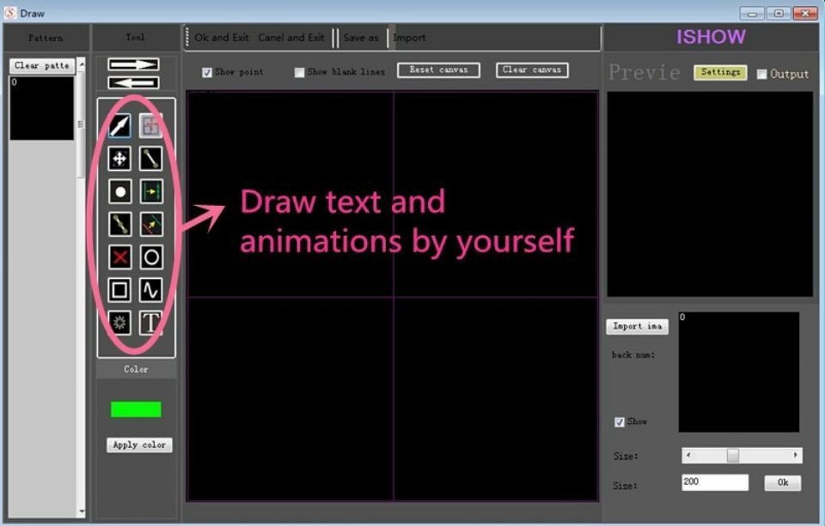Select the grid tool next to the pen
Image resolution: width=825 pixels, height=526 pixels.
[151, 125]
